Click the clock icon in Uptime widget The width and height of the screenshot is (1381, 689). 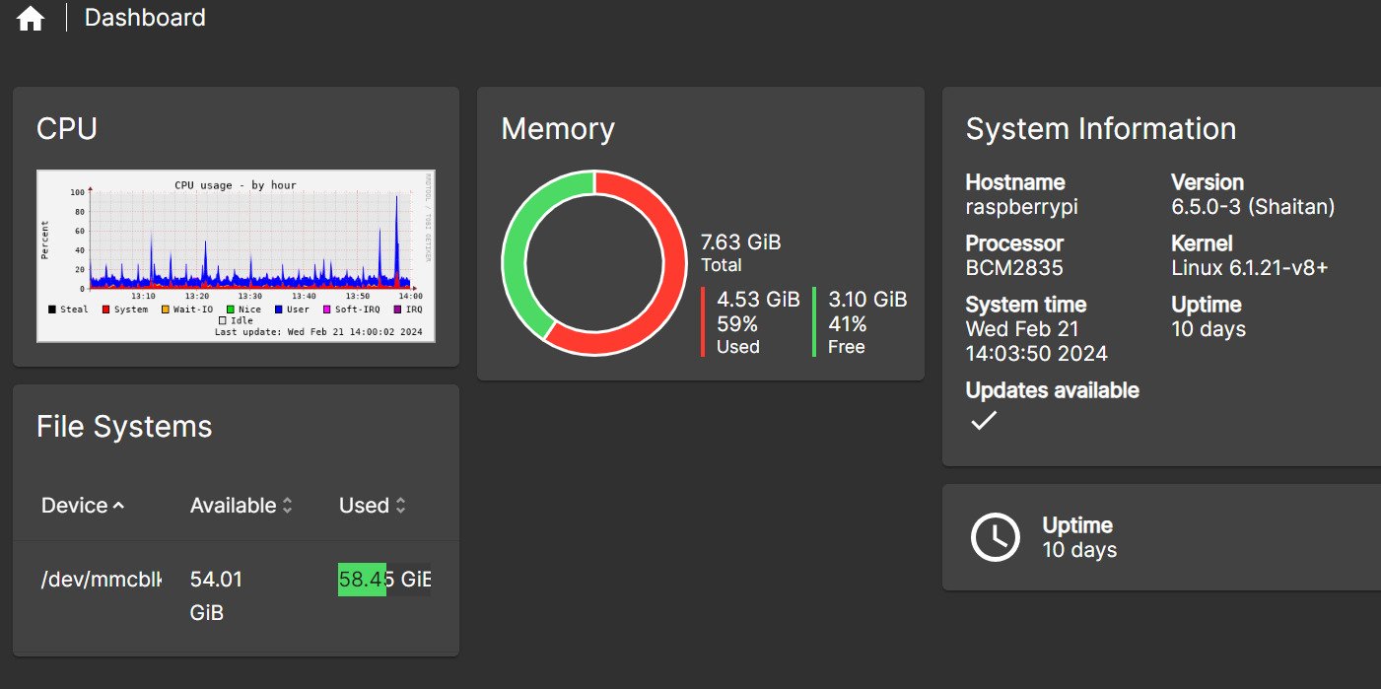coord(995,537)
